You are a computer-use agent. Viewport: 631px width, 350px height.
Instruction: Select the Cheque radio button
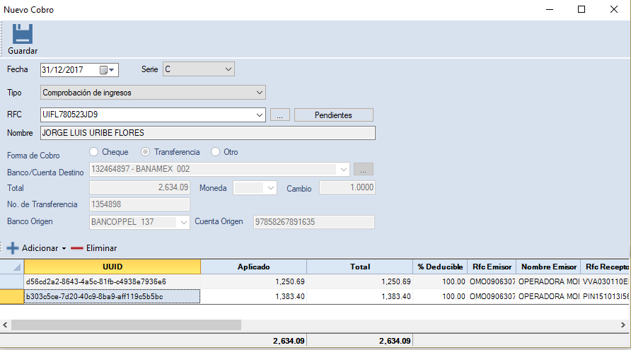tap(93, 152)
